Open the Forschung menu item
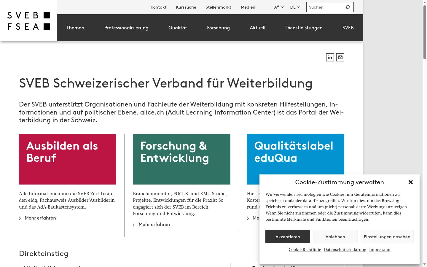This screenshot has height=267, width=427. coord(218,28)
